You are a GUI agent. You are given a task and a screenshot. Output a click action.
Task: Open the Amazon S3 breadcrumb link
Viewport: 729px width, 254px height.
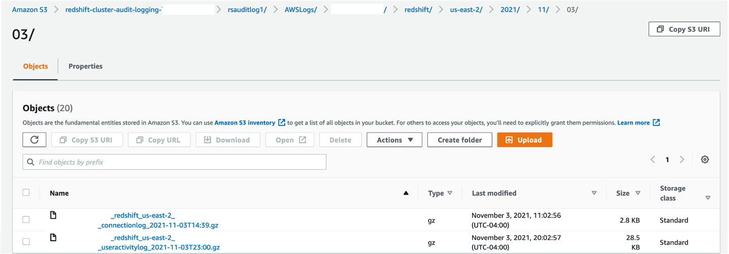coord(30,10)
